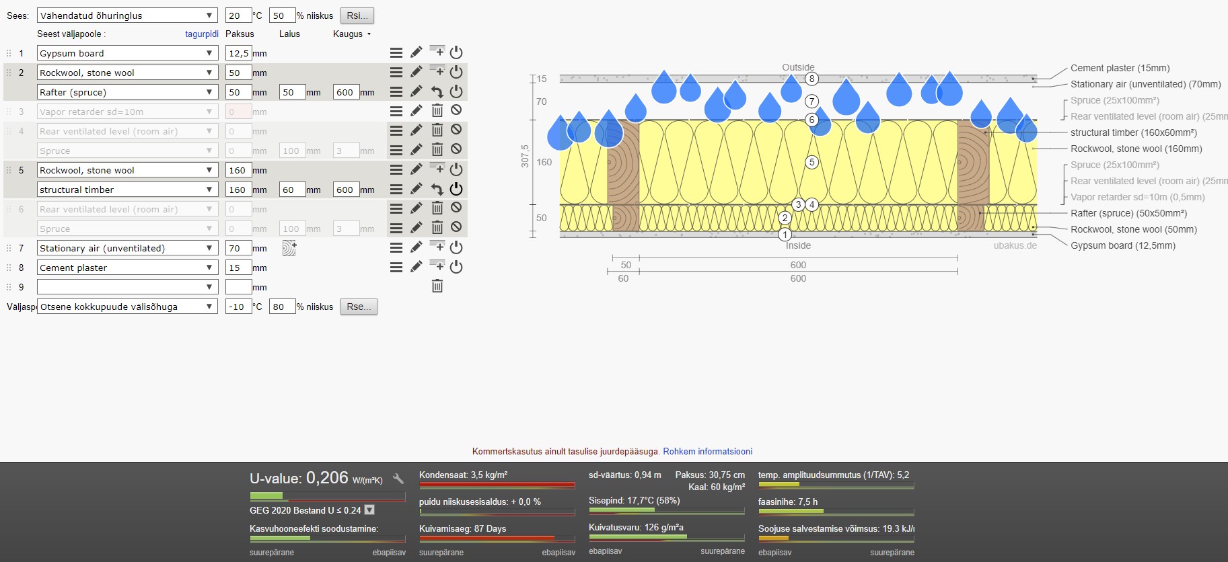Image resolution: width=1228 pixels, height=562 pixels.
Task: Click the trash icon in empty row 9
Action: pyautogui.click(x=437, y=286)
